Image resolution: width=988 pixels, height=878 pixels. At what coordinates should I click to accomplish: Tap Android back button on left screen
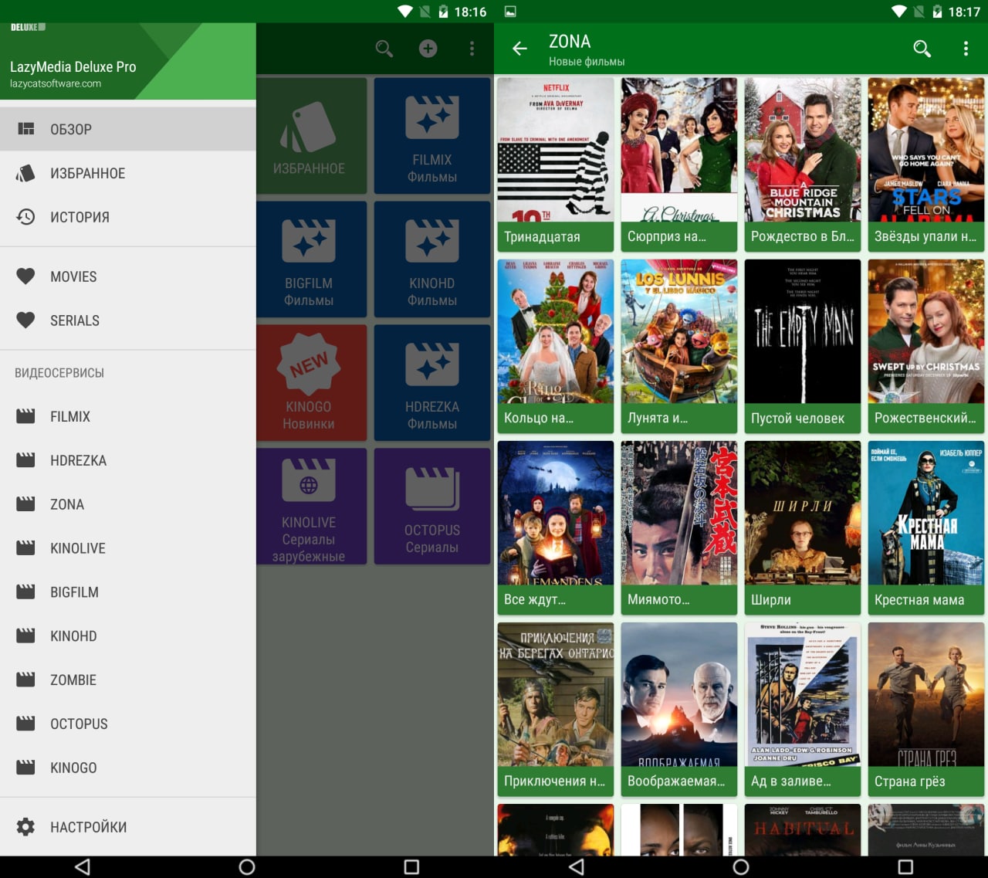[83, 866]
